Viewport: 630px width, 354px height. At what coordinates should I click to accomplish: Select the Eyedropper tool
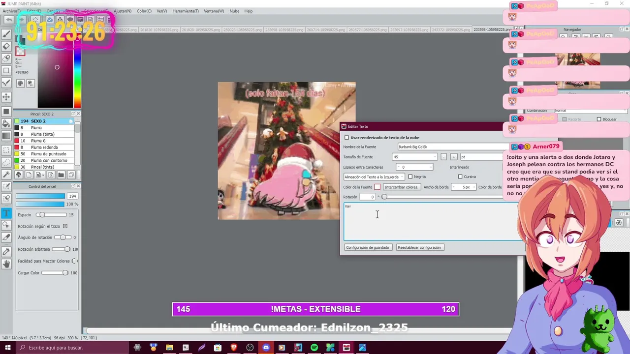pos(6,252)
